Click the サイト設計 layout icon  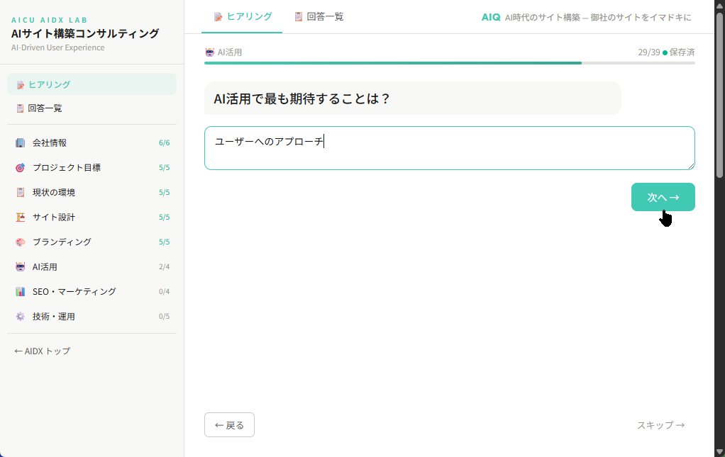[20, 217]
